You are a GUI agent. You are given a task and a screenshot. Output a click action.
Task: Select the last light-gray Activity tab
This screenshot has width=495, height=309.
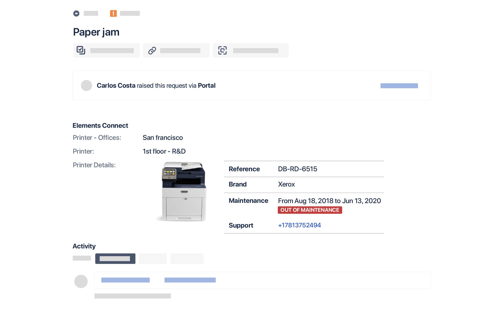coord(187,259)
